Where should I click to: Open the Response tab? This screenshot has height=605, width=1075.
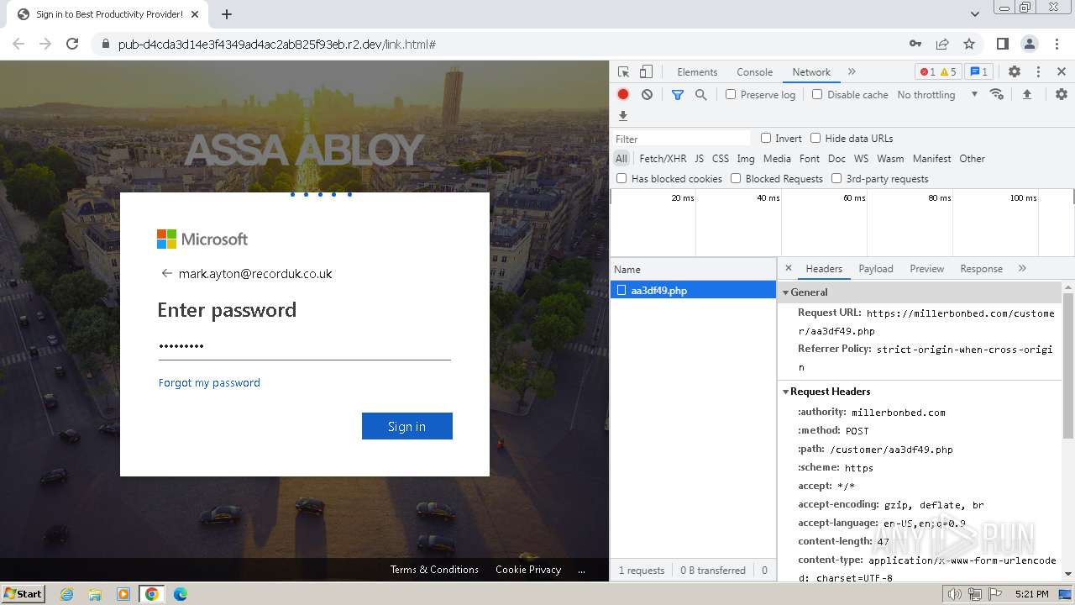click(x=981, y=269)
